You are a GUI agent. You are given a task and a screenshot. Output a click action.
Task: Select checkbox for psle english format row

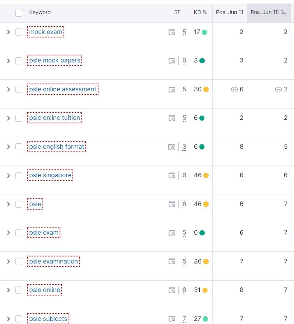click(19, 147)
